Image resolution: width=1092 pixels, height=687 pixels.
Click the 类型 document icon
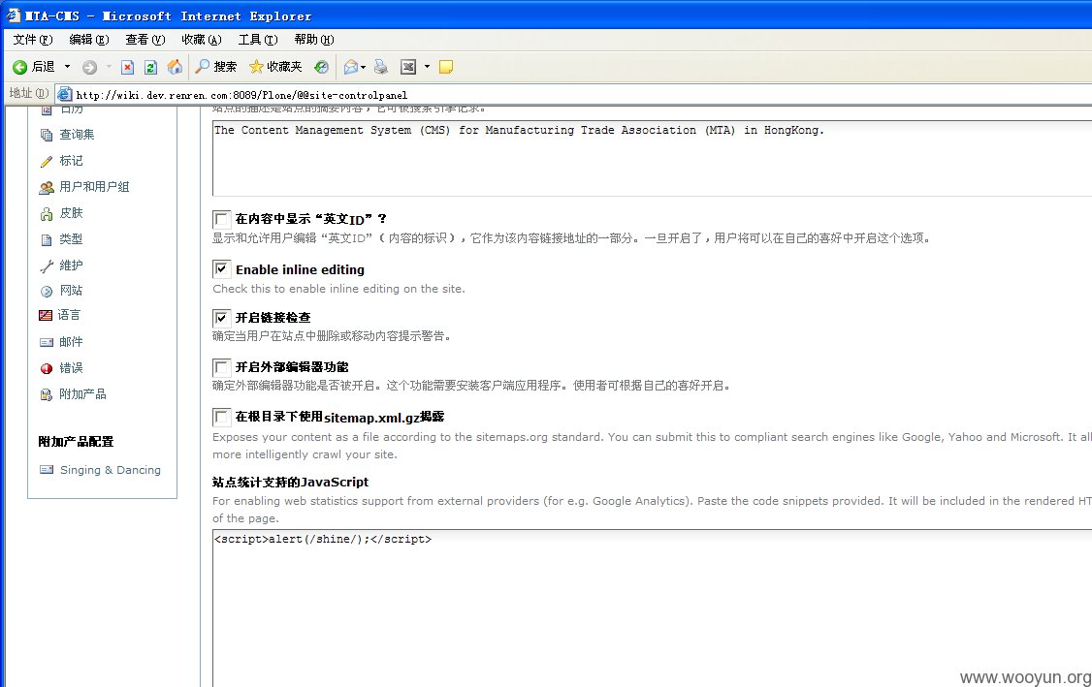coord(46,240)
